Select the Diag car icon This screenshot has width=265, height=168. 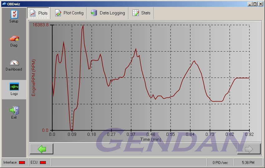(14, 39)
